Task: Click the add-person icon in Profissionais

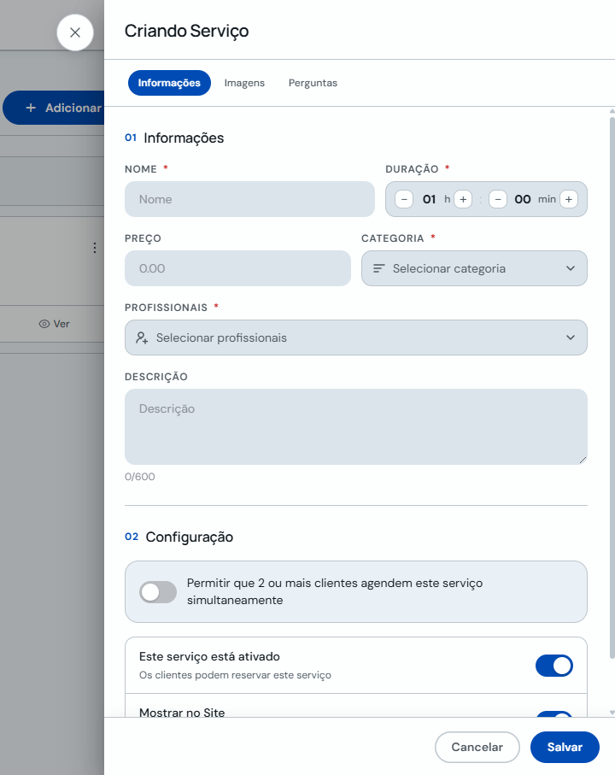Action: tap(142, 338)
